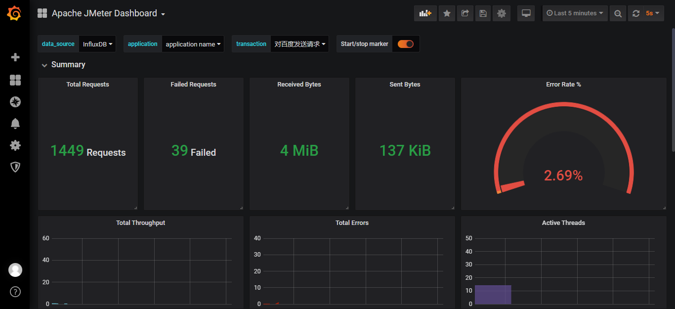This screenshot has height=309, width=675.
Task: Open the Alerting bell icon
Action: [x=15, y=124]
